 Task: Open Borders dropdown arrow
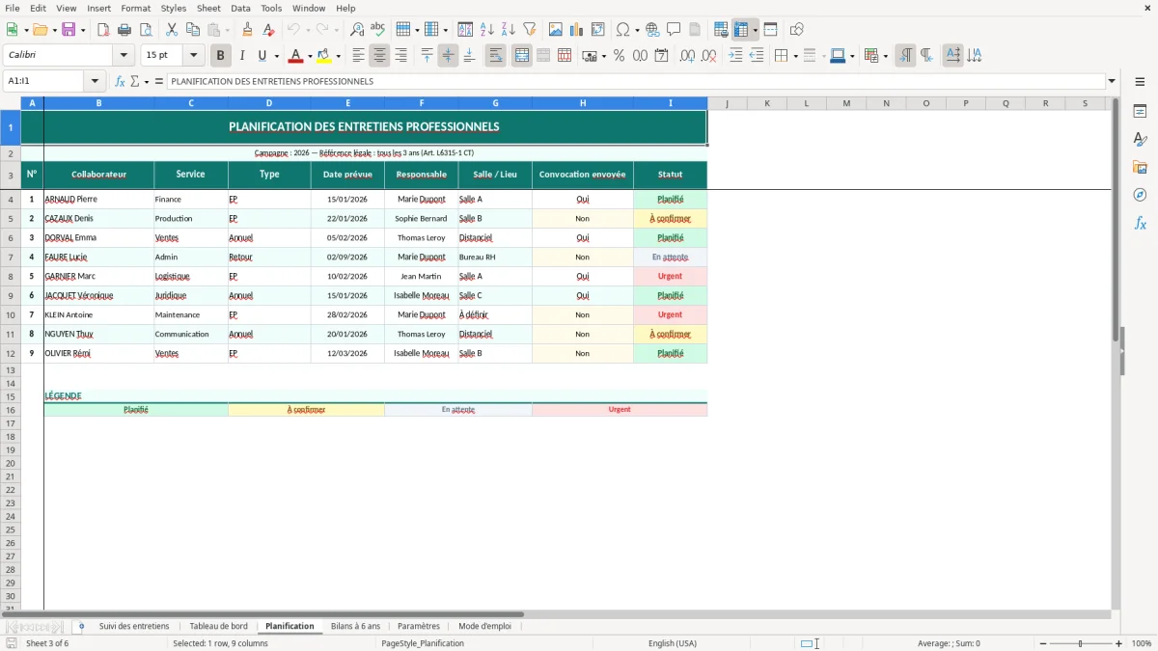click(x=794, y=56)
